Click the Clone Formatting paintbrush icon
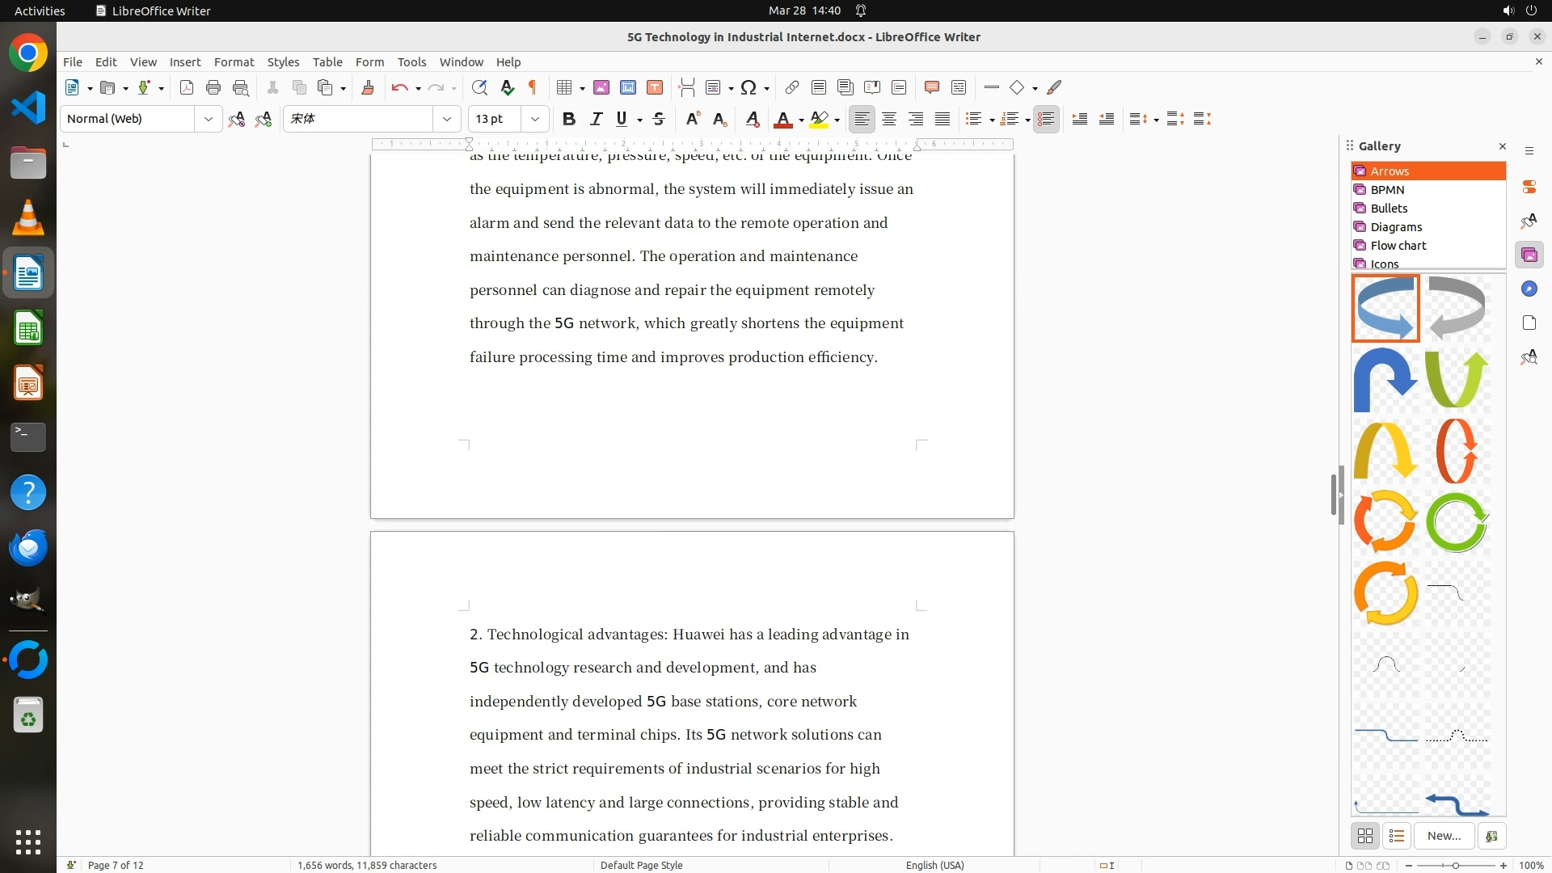1552x873 pixels. (x=368, y=88)
